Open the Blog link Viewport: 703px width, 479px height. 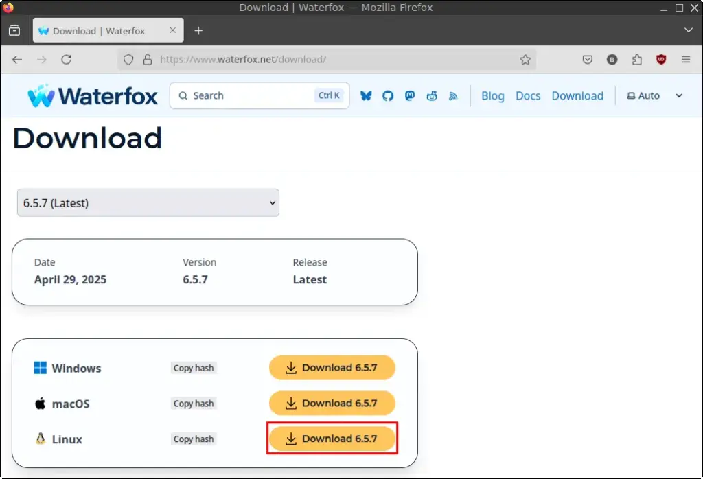pos(493,96)
